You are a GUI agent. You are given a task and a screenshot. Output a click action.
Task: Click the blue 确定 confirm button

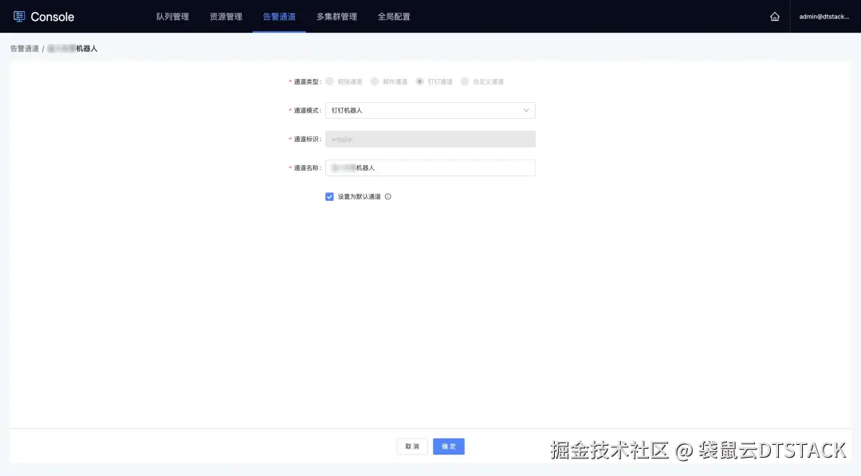coord(448,446)
